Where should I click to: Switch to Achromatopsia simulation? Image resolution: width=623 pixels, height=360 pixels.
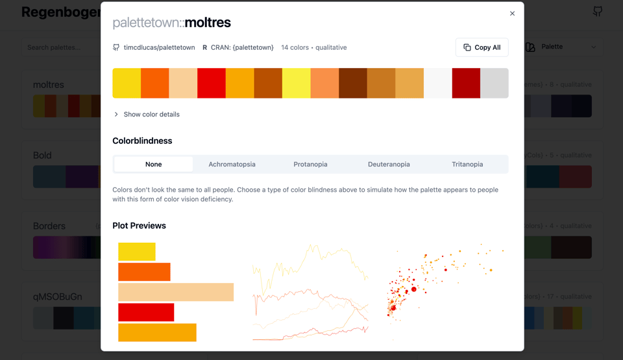click(x=232, y=164)
